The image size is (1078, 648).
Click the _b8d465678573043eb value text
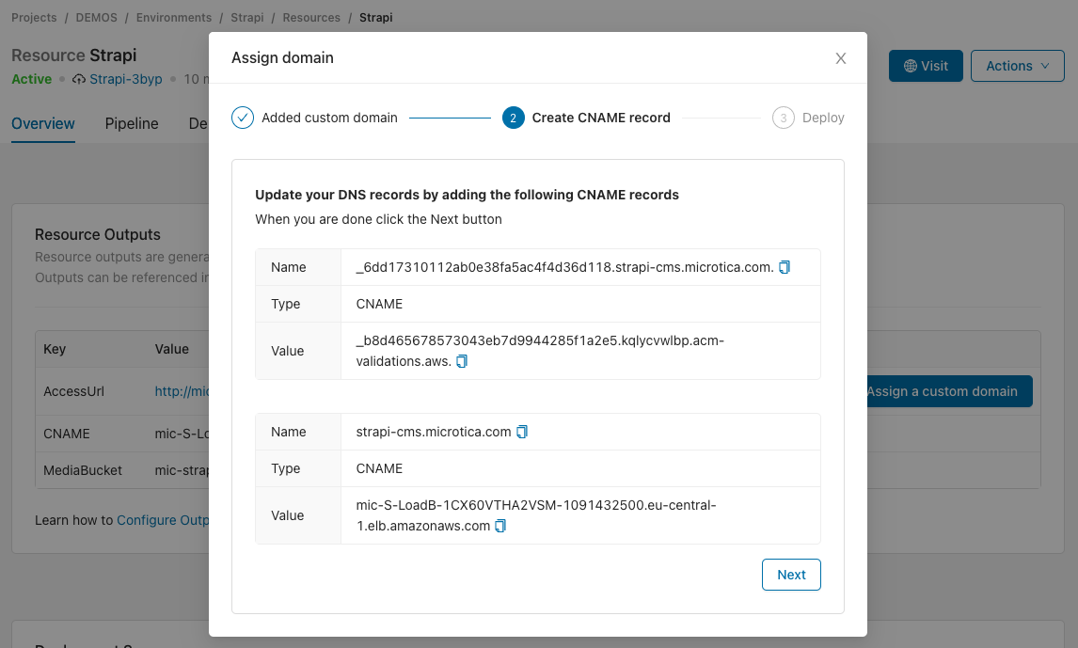click(540, 351)
